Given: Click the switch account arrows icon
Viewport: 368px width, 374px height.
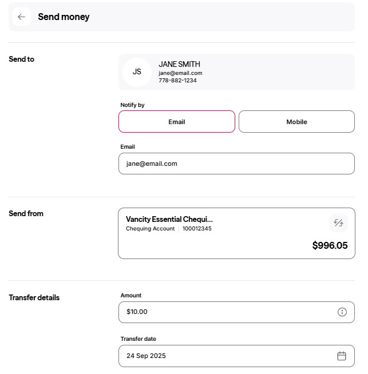Looking at the screenshot, I should 338,223.
